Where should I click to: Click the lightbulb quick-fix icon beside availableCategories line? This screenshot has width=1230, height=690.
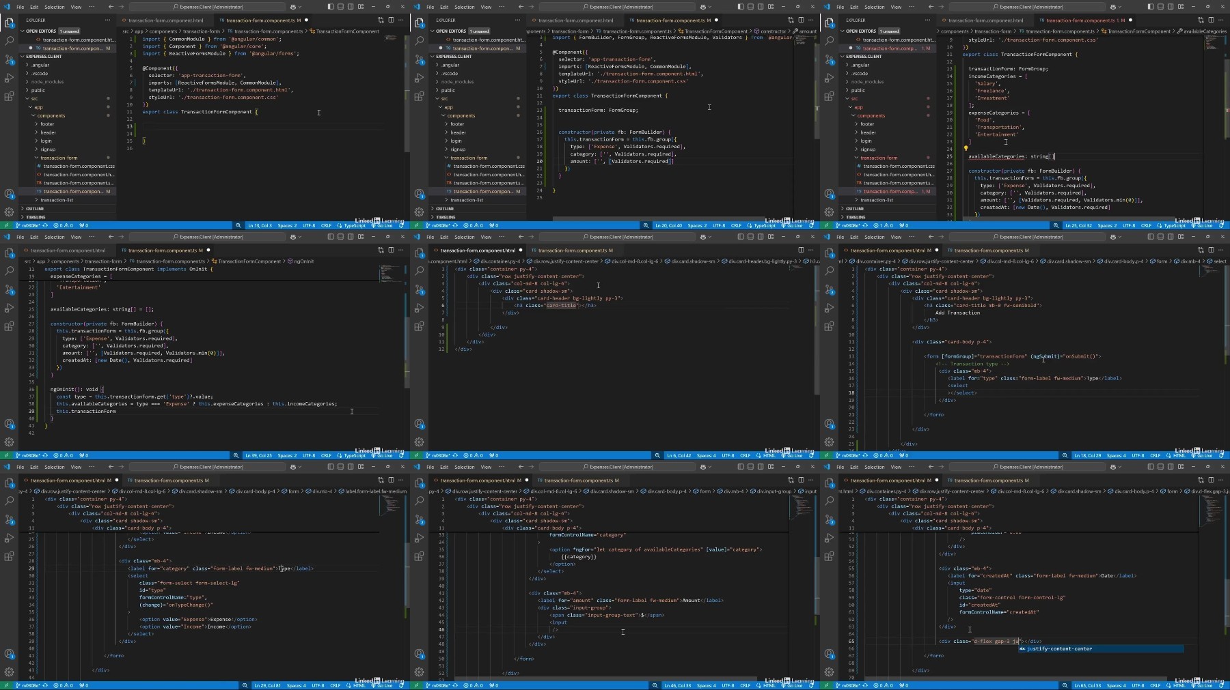click(x=966, y=148)
